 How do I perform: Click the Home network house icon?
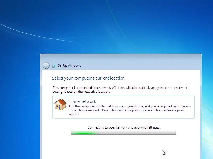pos(60,104)
